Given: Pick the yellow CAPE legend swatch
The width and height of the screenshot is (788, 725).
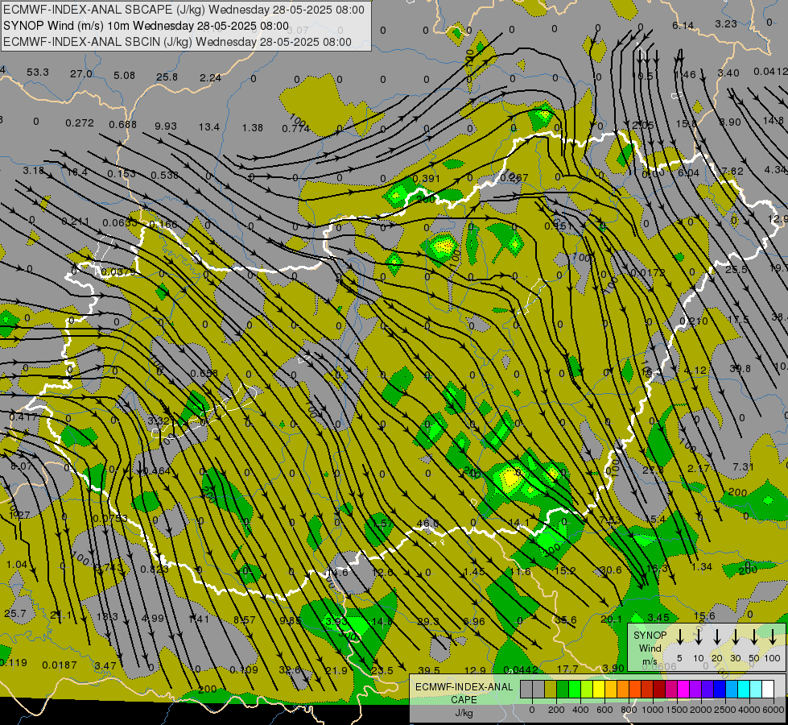Looking at the screenshot, I should tap(599, 689).
